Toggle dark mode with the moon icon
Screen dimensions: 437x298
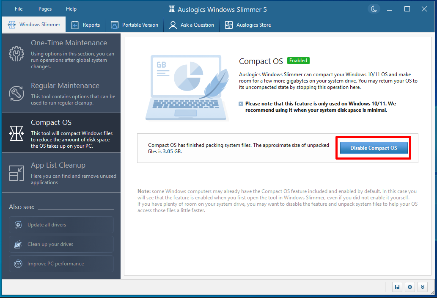pos(374,9)
